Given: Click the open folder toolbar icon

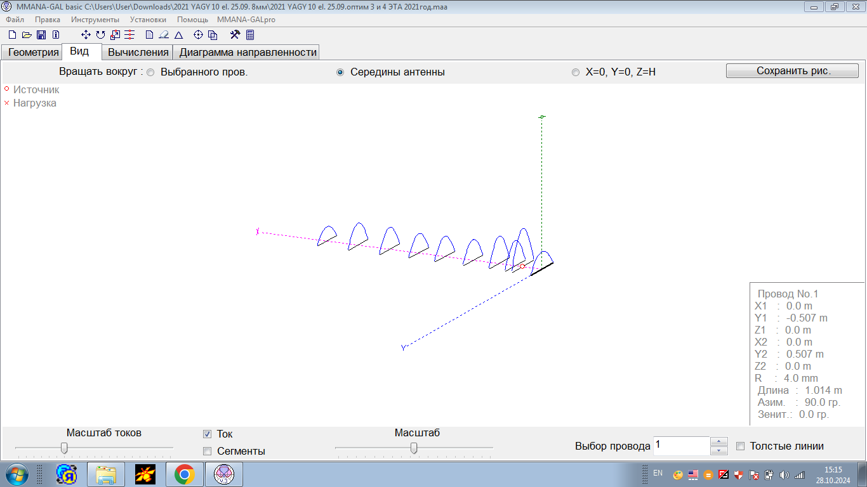Looking at the screenshot, I should 27,35.
